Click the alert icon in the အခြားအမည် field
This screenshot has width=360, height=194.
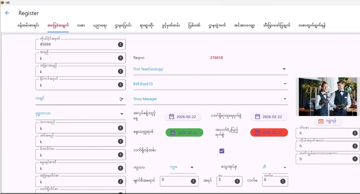click(x=121, y=71)
